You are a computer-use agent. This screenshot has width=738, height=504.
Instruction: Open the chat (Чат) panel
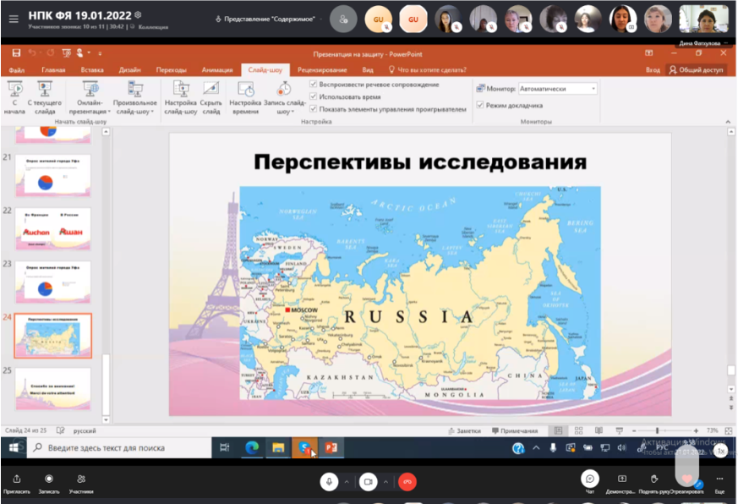590,479
